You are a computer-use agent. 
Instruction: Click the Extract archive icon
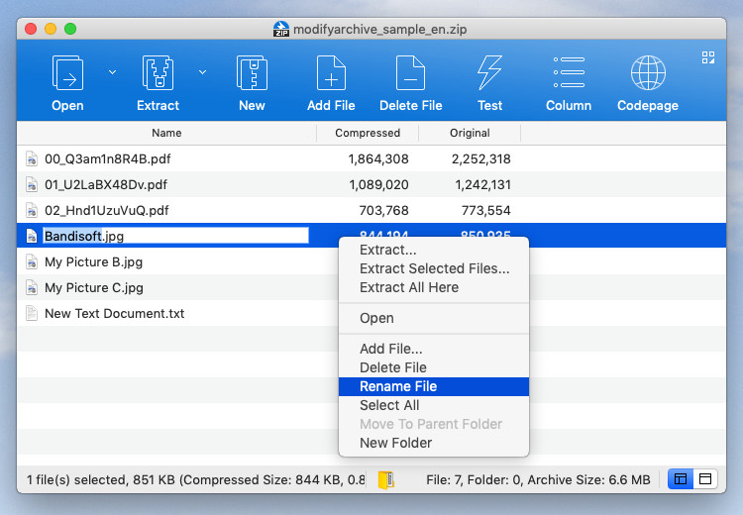[158, 74]
